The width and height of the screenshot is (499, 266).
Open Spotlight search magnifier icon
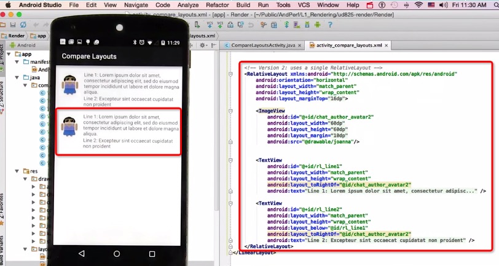pyautogui.click(x=496, y=5)
